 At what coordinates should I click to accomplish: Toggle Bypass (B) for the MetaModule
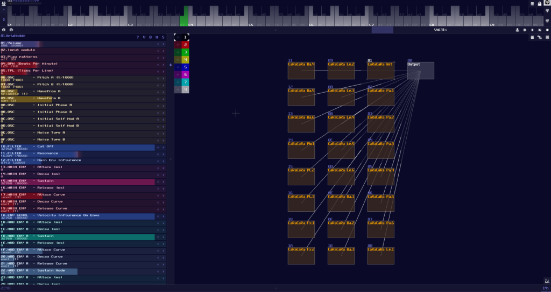(150, 37)
